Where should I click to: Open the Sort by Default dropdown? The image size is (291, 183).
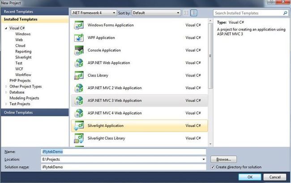pyautogui.click(x=156, y=13)
